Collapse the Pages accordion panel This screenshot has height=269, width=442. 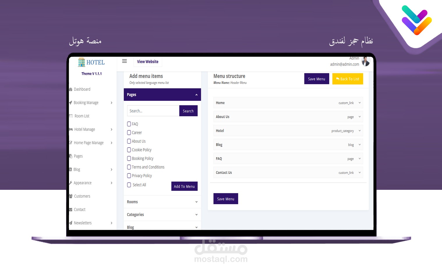tap(162, 95)
